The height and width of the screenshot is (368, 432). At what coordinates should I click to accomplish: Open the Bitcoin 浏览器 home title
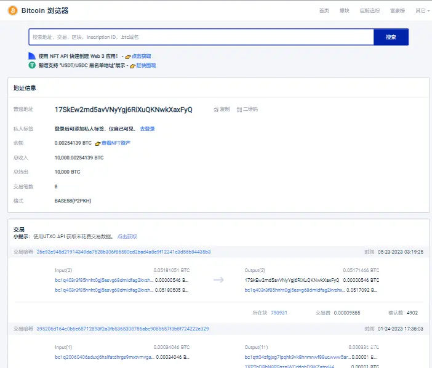45,10
